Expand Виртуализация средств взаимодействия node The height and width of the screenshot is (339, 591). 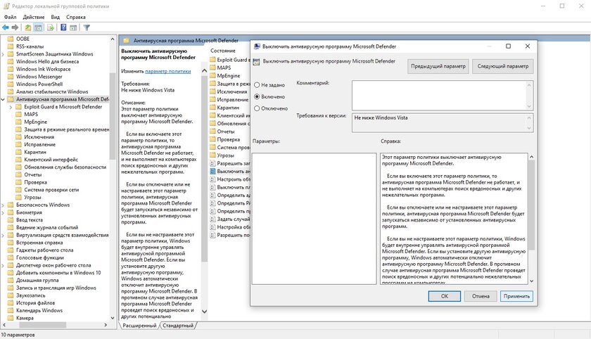(3, 235)
